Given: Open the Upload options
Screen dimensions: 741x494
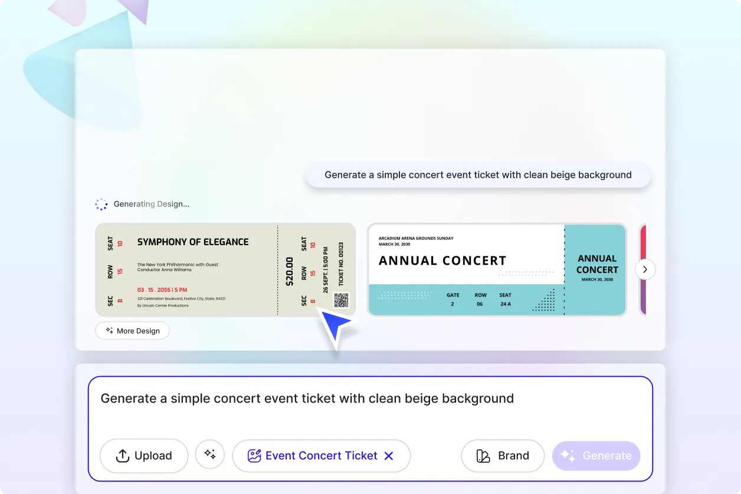Looking at the screenshot, I should pos(143,455).
